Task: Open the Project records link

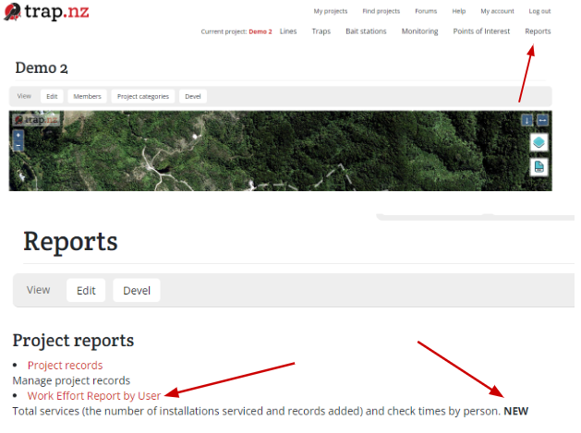Action: 65,365
